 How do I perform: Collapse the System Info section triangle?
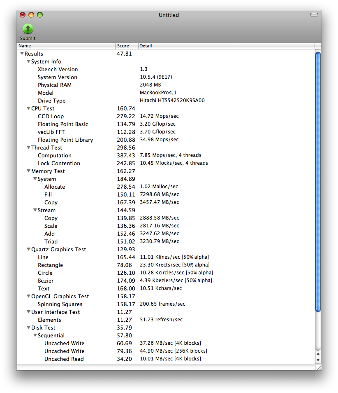(28, 61)
